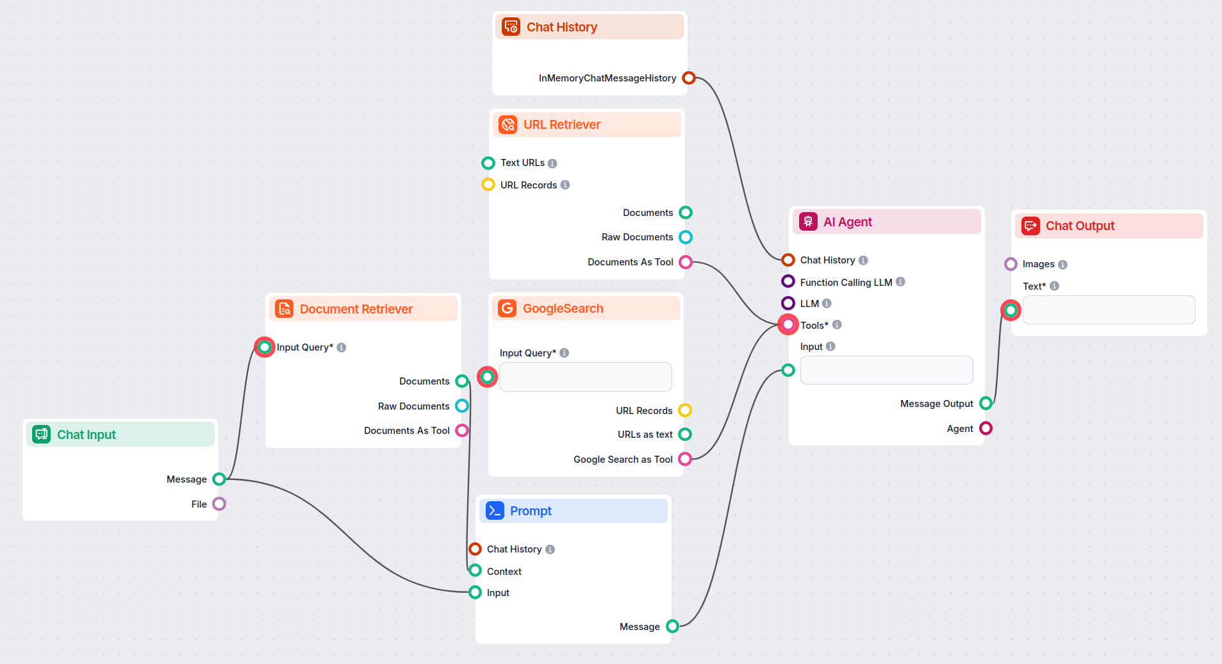Image resolution: width=1222 pixels, height=664 pixels.
Task: Select Chat Input Message output port
Action: click(x=219, y=479)
